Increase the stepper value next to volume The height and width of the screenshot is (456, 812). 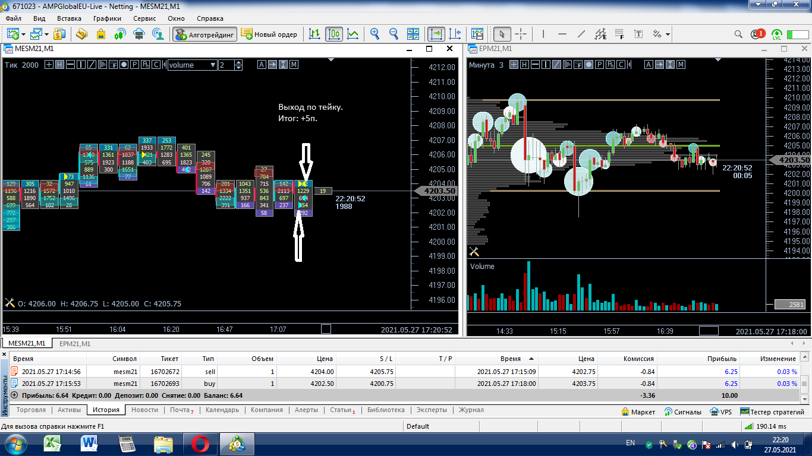pyautogui.click(x=239, y=62)
